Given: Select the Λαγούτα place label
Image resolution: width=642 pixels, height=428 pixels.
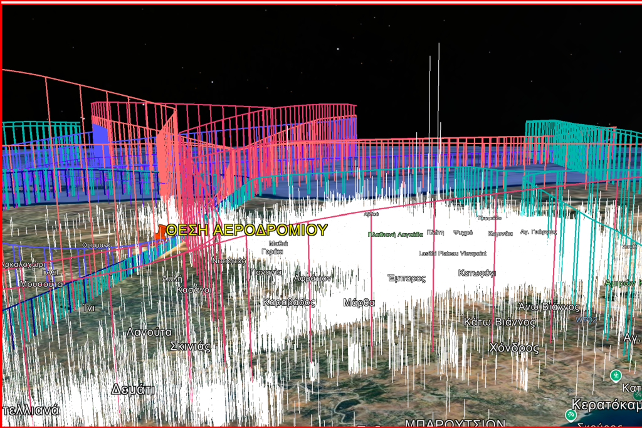Looking at the screenshot, I should pos(150,332).
